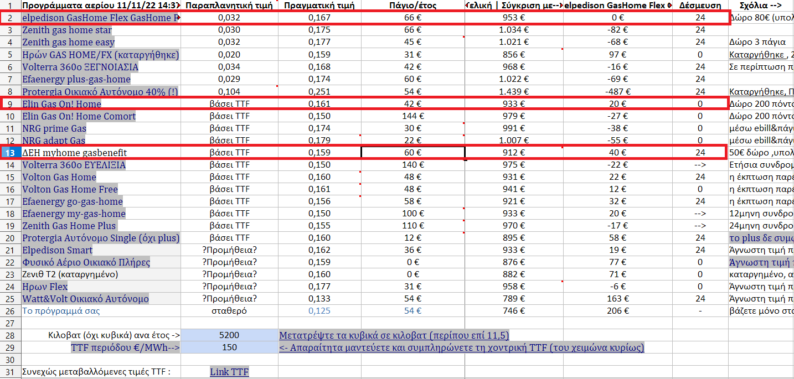This screenshot has height=379, width=794.
Task: Select the TTF period input cell 150
Action: tap(229, 347)
